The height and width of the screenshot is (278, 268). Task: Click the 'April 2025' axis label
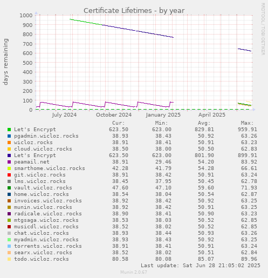[212, 115]
